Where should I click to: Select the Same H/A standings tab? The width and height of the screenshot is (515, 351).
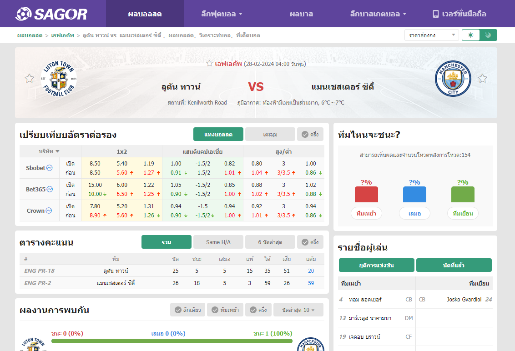(x=218, y=242)
